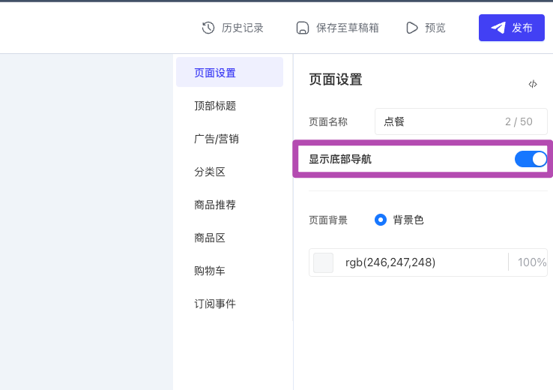The image size is (553, 390).
Task: Open the code view icon
Action: click(533, 84)
